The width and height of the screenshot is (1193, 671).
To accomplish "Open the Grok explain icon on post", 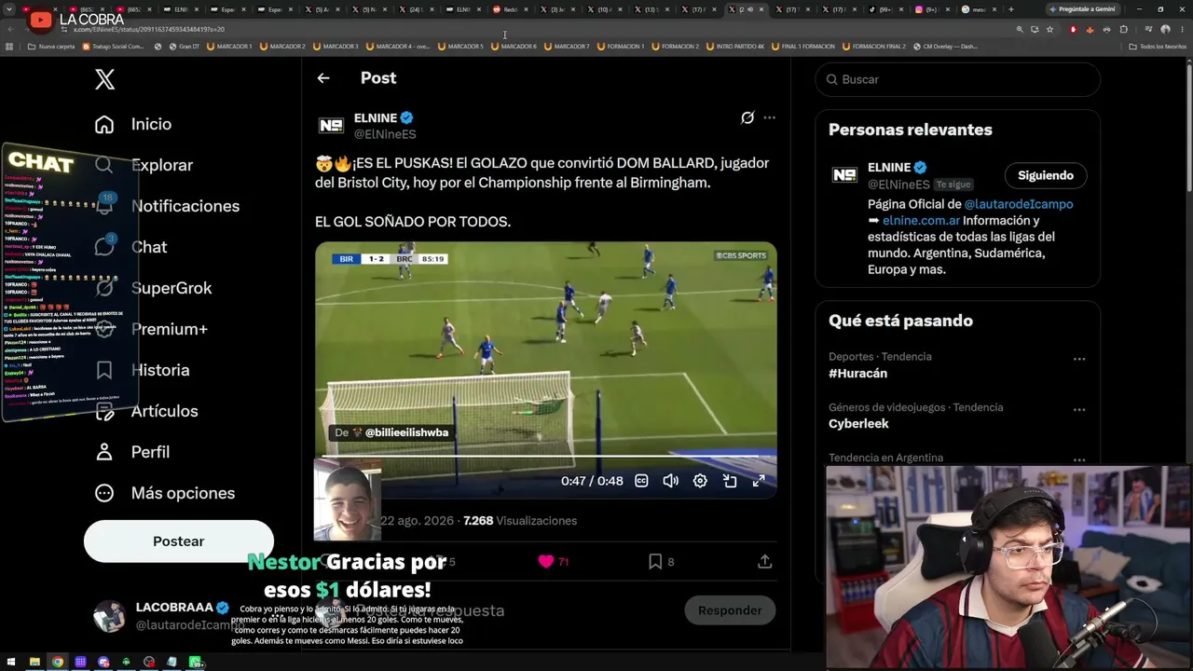I will [x=747, y=117].
